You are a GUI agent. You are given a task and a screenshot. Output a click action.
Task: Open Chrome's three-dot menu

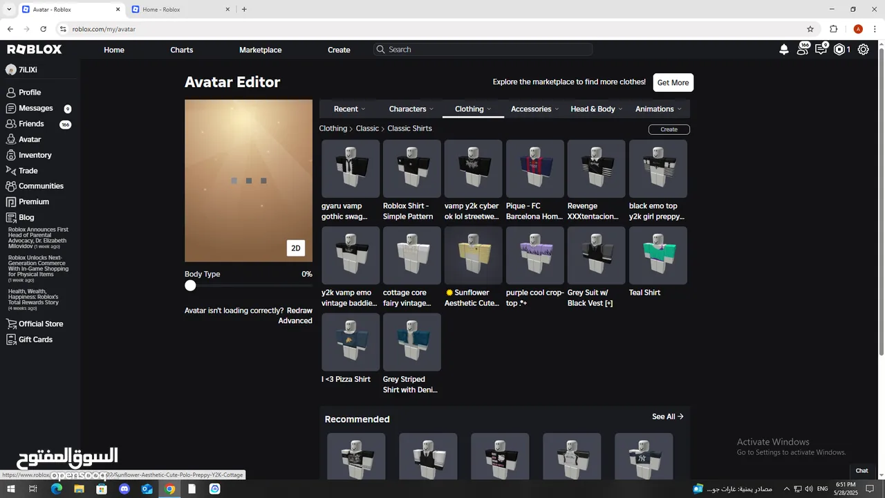(875, 29)
